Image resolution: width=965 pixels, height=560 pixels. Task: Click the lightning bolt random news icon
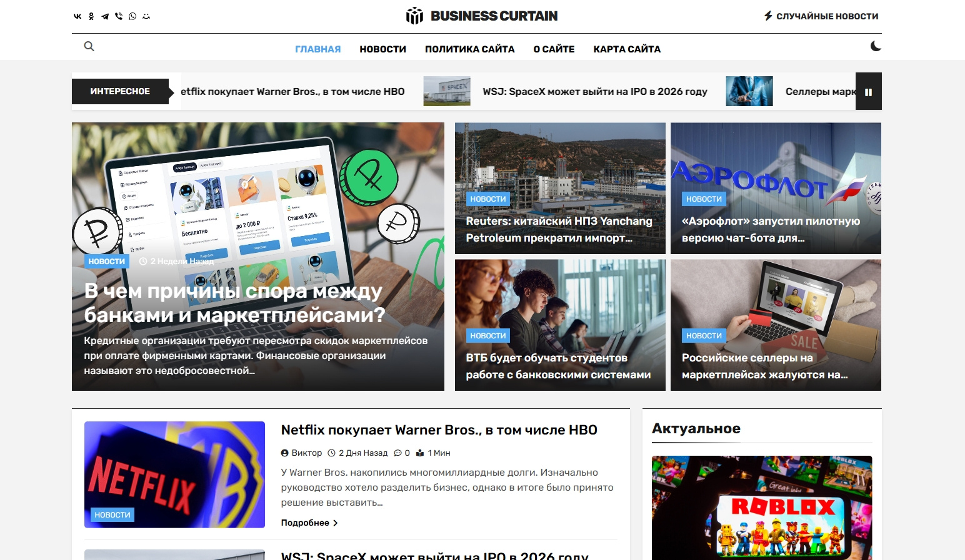point(768,16)
